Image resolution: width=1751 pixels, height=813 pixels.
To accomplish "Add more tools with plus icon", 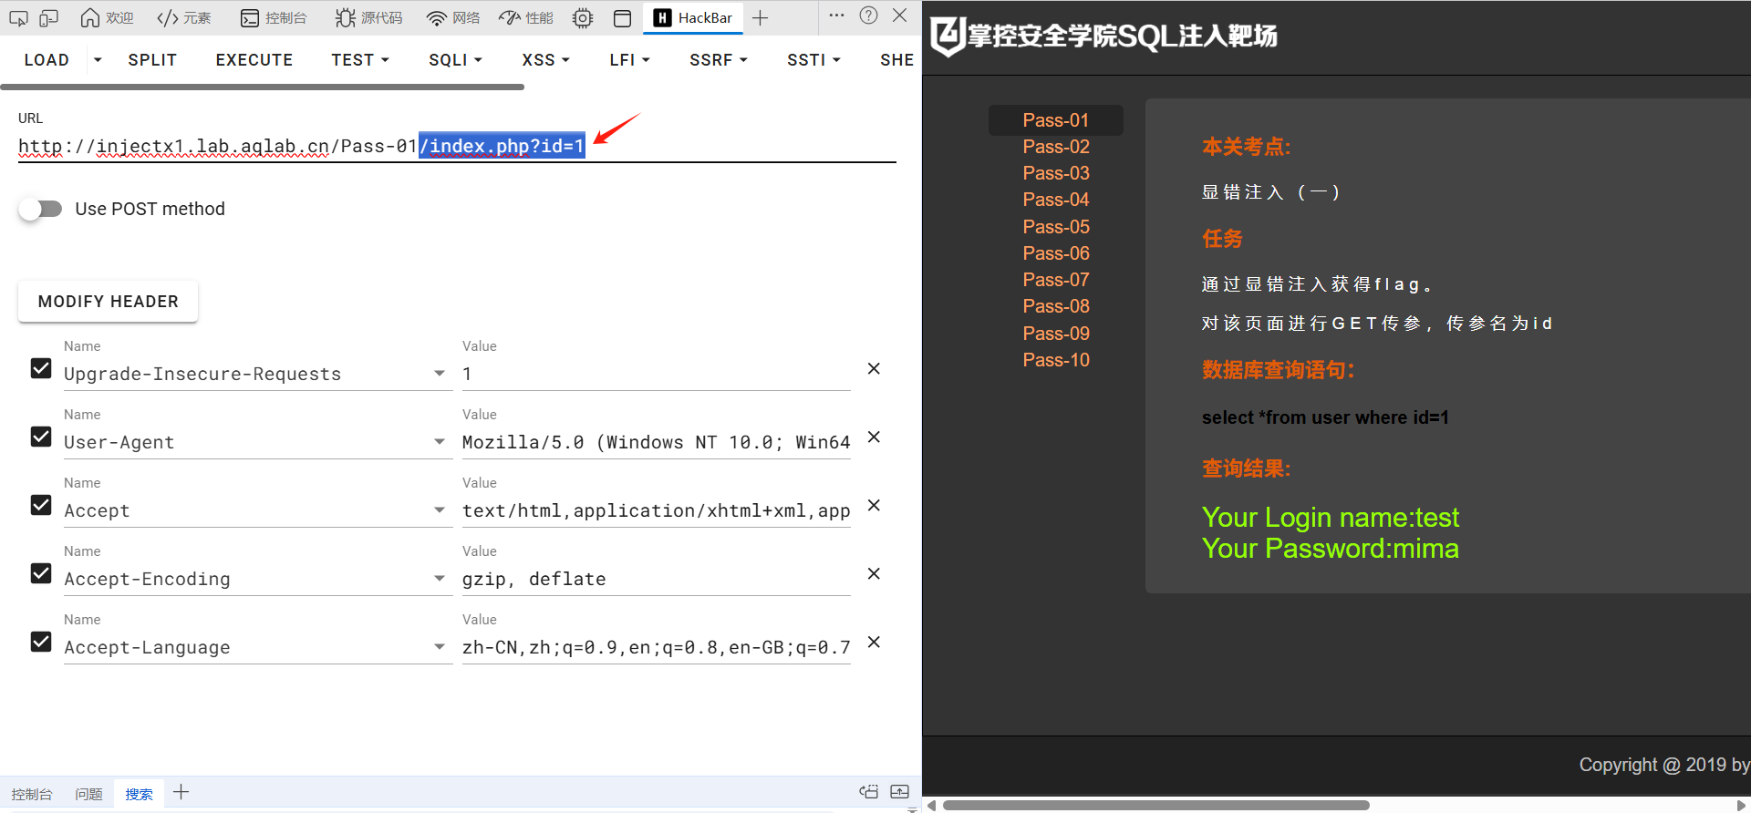I will coord(761,17).
